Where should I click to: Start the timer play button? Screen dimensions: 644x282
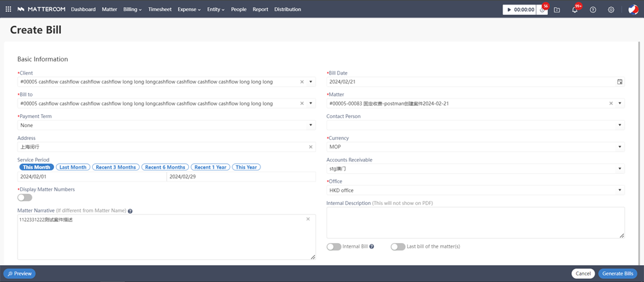(509, 10)
